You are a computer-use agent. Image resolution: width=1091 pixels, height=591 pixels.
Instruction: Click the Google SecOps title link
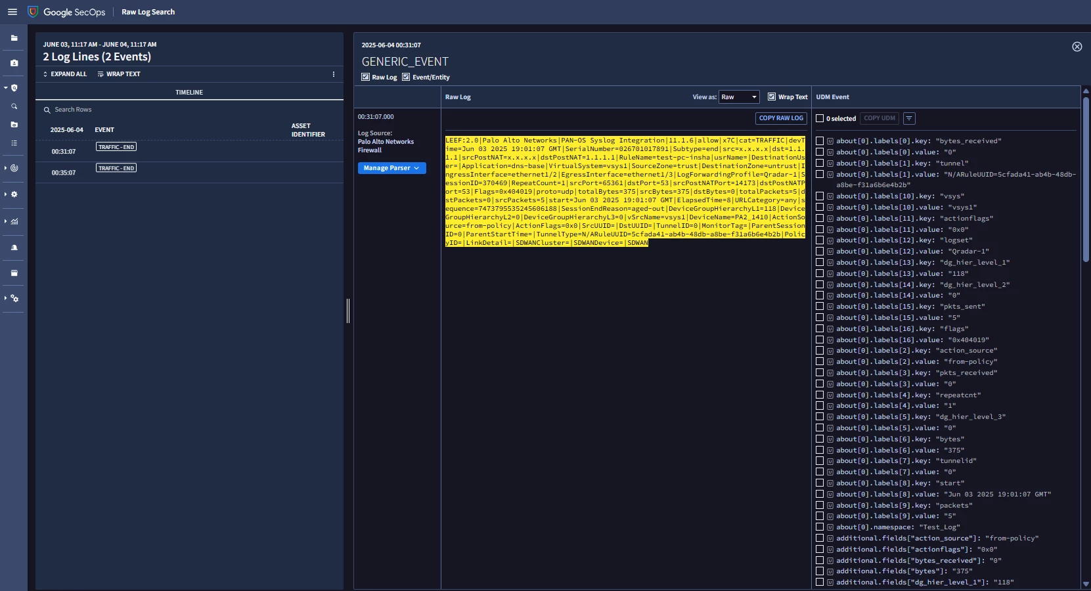coord(74,12)
